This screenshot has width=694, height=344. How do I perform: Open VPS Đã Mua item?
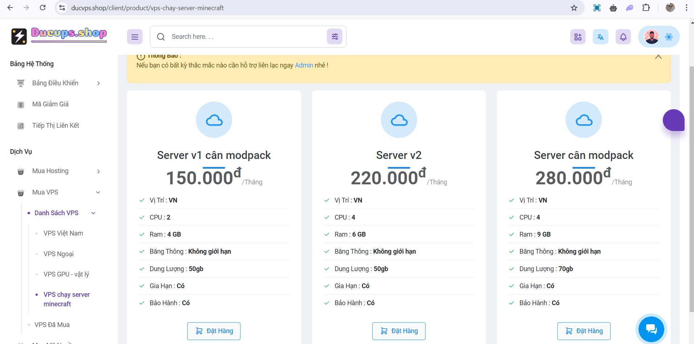[x=52, y=325]
